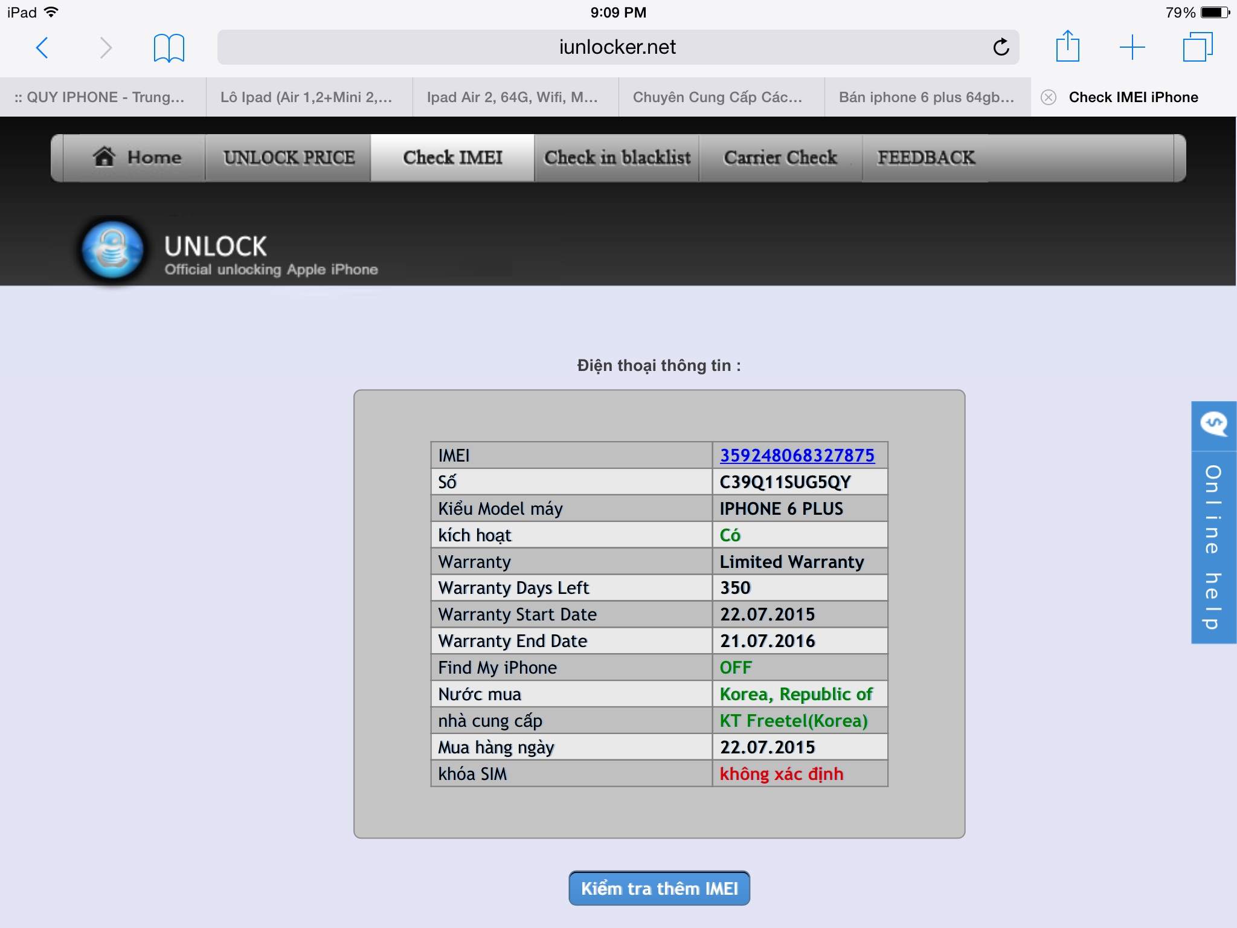Click the Điện thoại thông tin heading
This screenshot has height=928, width=1237.
click(659, 366)
